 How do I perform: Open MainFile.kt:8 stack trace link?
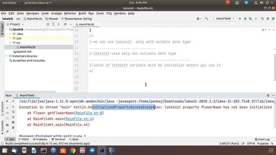(89, 113)
